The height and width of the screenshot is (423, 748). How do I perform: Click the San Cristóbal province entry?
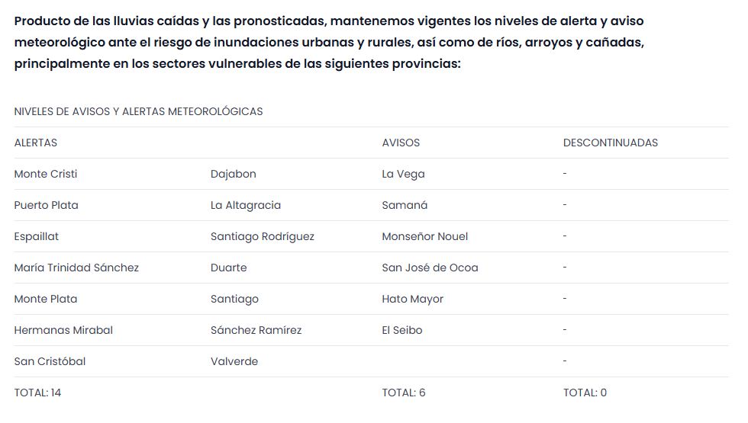pos(50,361)
